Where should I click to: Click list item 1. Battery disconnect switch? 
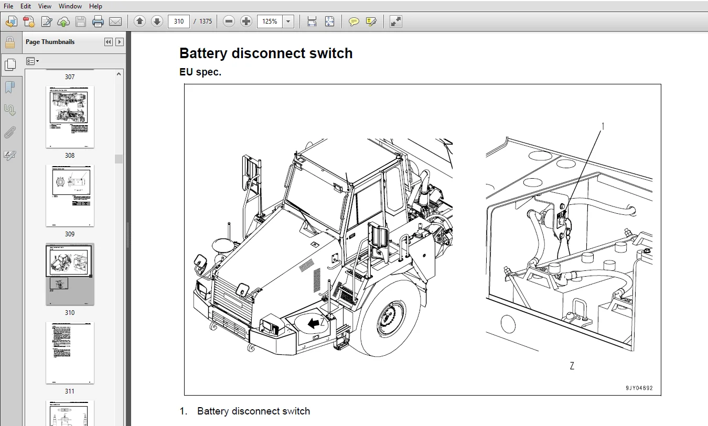pyautogui.click(x=245, y=411)
